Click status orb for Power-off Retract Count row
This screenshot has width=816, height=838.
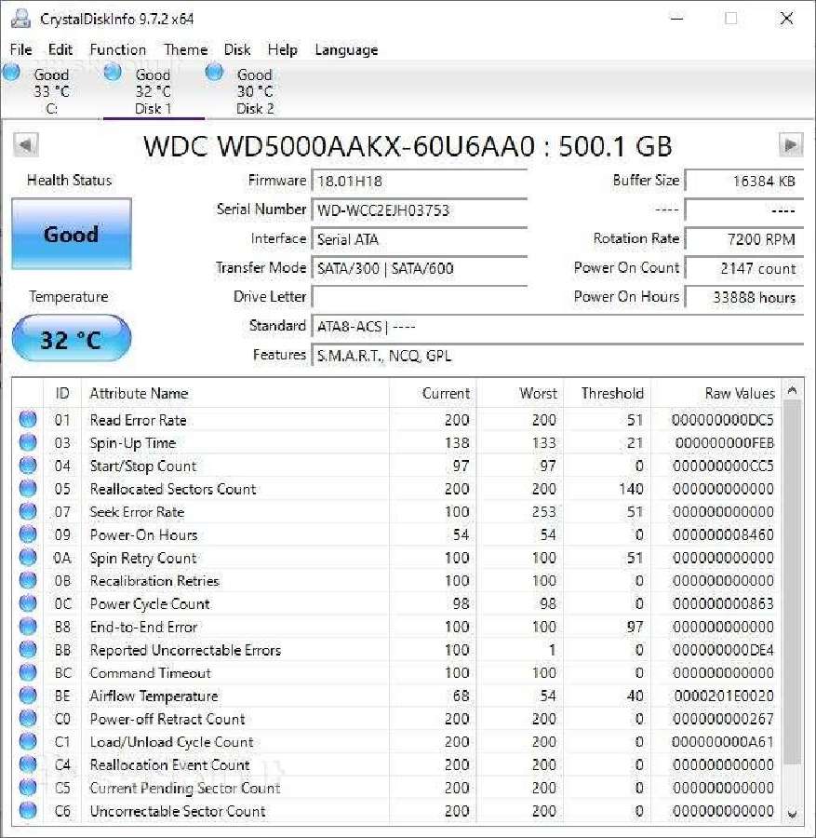click(x=28, y=718)
